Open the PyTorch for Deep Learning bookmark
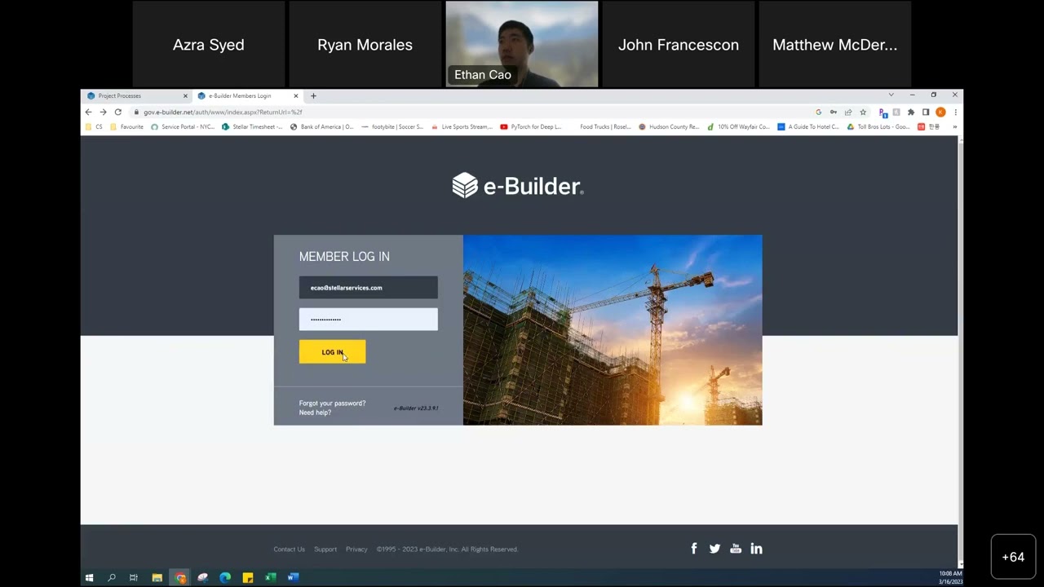 (531, 127)
